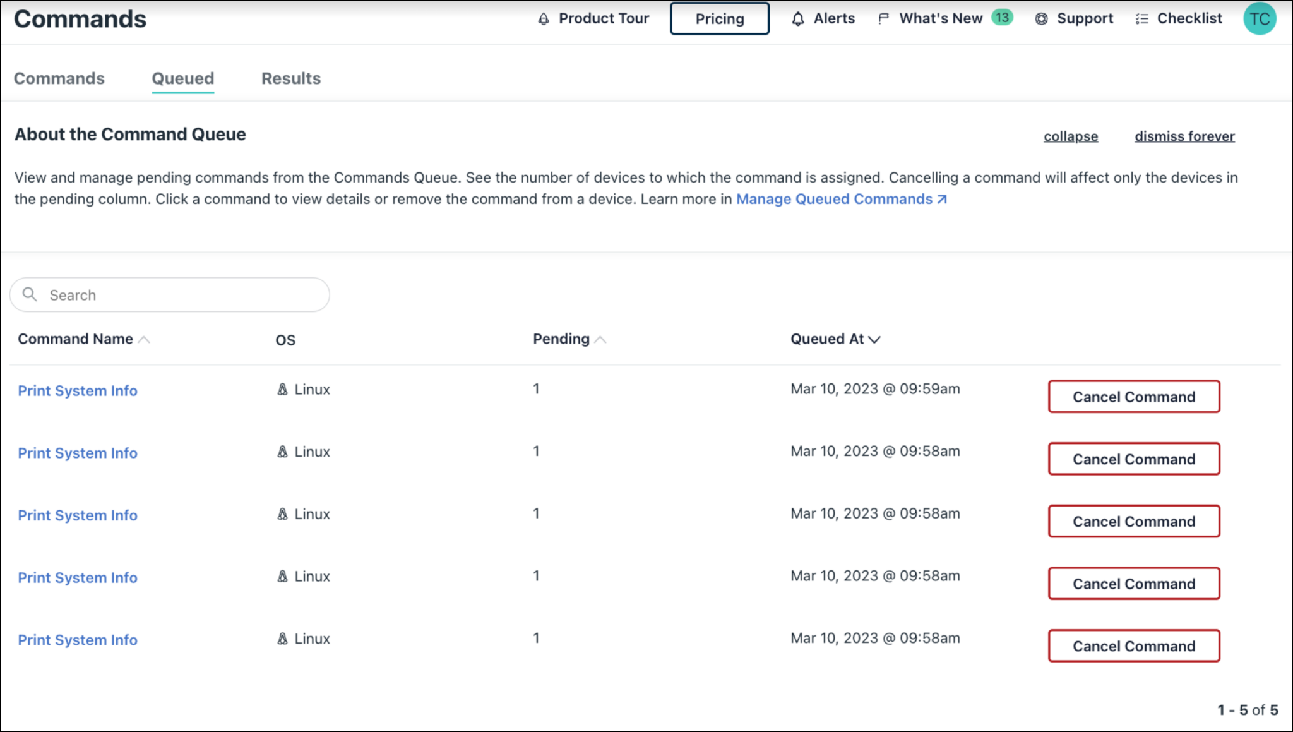Click the search magnifier icon
The height and width of the screenshot is (732, 1293).
[x=30, y=294]
